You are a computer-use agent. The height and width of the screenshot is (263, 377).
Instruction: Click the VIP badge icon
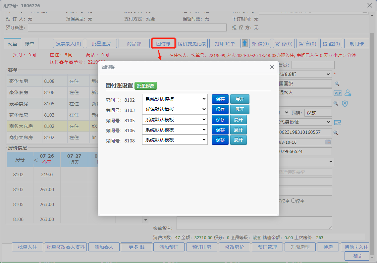pos(338,93)
